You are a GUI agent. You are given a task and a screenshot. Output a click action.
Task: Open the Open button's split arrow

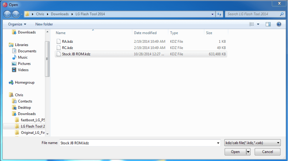(248, 152)
